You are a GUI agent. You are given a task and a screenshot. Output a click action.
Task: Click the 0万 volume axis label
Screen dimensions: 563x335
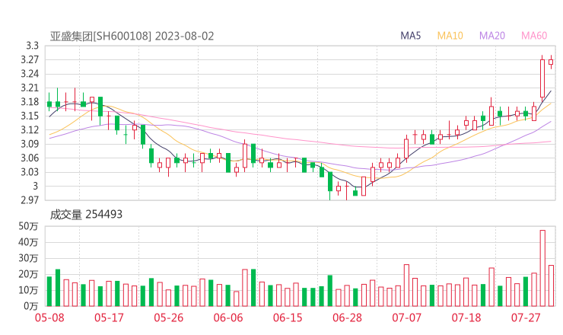coord(31,306)
